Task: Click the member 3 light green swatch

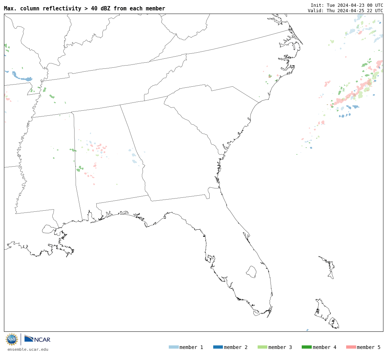Action: click(262, 347)
